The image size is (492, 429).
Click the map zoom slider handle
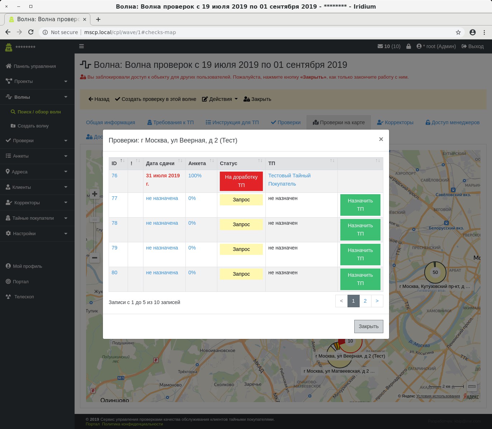[x=95, y=219]
